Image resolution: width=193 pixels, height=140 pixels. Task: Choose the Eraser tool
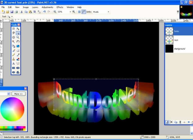[x=18, y=51]
